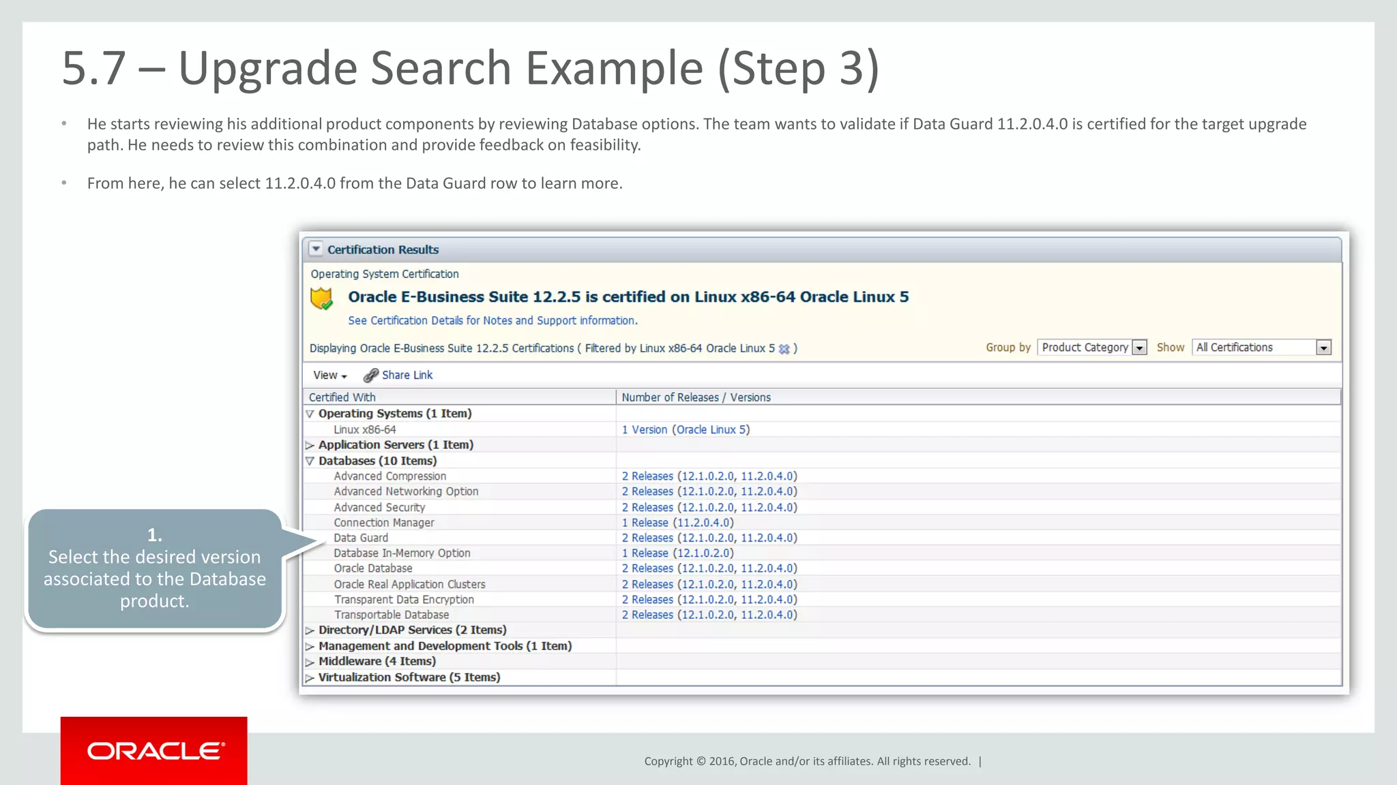This screenshot has width=1397, height=785.
Task: Collapse the Certification Results panel arrow
Action: 316,249
